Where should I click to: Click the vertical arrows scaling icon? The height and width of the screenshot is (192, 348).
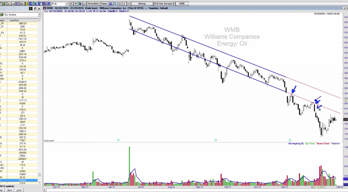[124, 4]
